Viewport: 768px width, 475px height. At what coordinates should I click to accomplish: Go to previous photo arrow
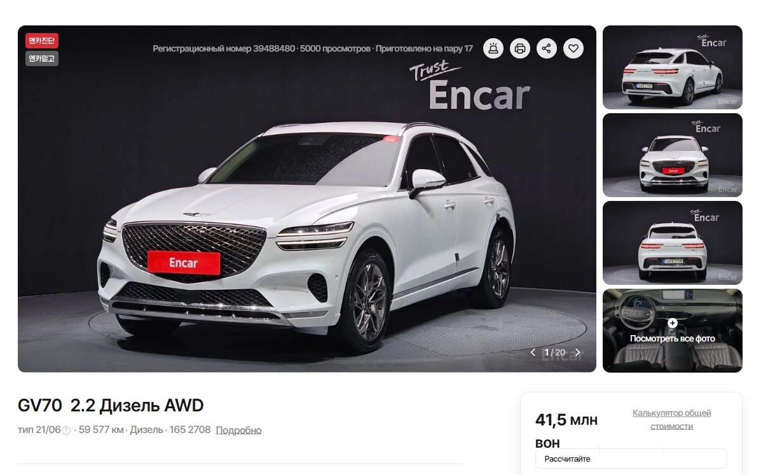click(533, 352)
